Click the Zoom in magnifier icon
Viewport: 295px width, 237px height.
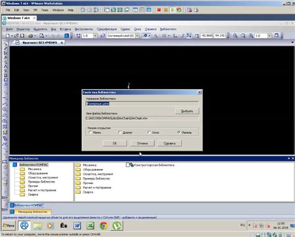(x=235, y=36)
